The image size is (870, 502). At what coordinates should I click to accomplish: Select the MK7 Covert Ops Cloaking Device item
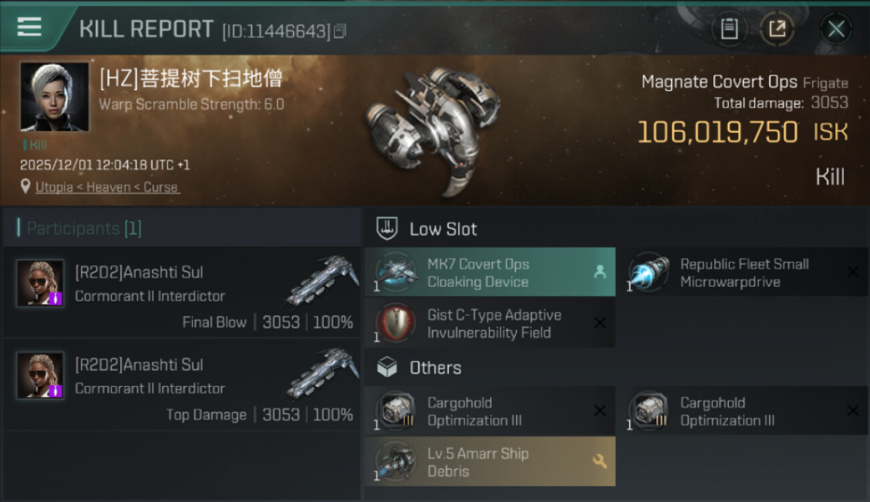pos(490,272)
